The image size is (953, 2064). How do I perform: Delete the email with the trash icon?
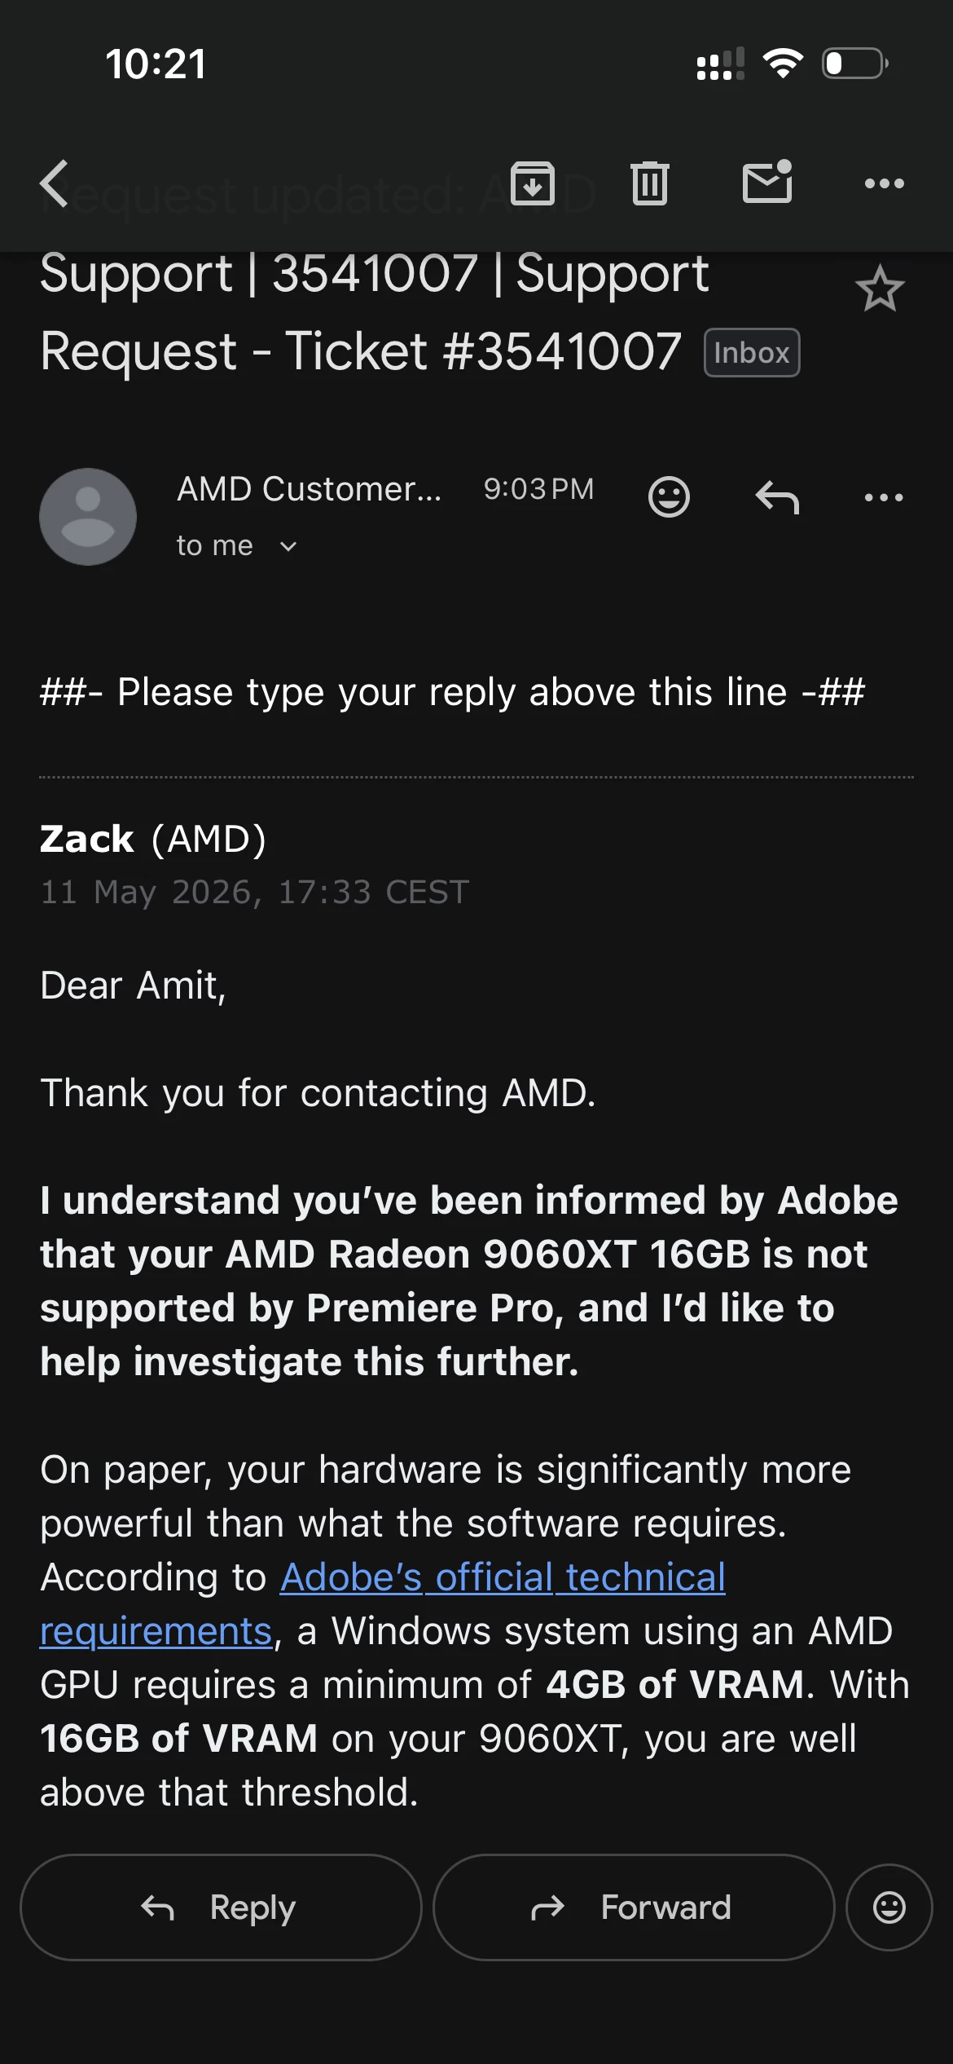650,183
